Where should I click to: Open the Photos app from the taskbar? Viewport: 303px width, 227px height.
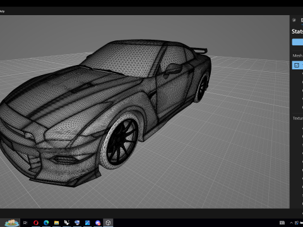coord(88,223)
